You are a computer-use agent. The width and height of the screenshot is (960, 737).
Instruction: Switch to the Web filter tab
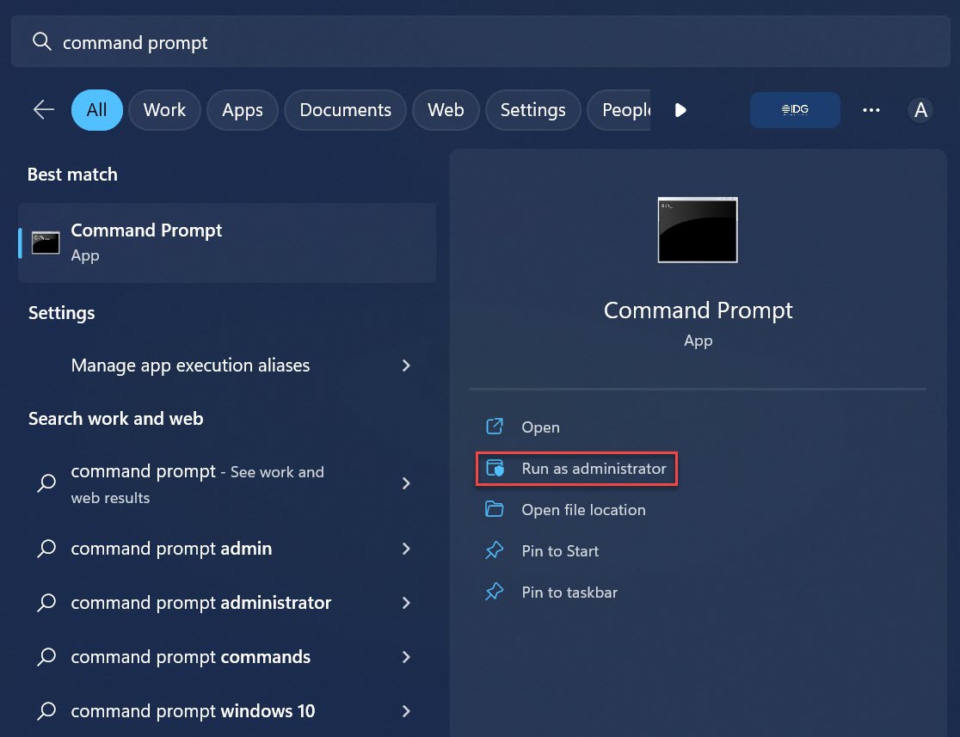[446, 110]
